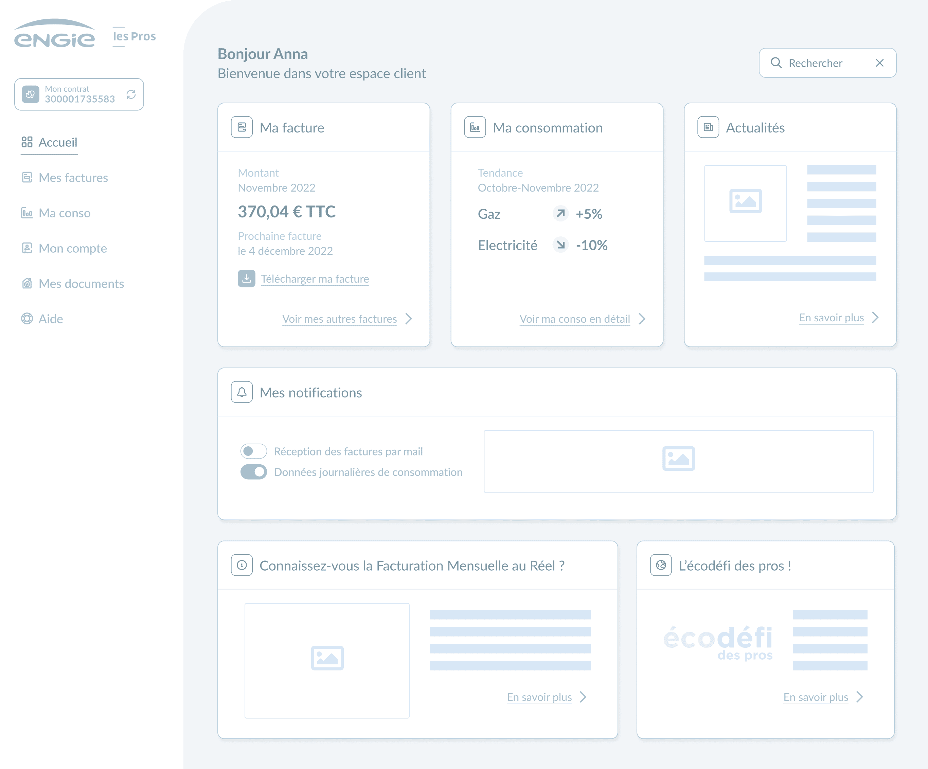Click the refresh contract icon
Image resolution: width=928 pixels, height=769 pixels.
pos(131,94)
